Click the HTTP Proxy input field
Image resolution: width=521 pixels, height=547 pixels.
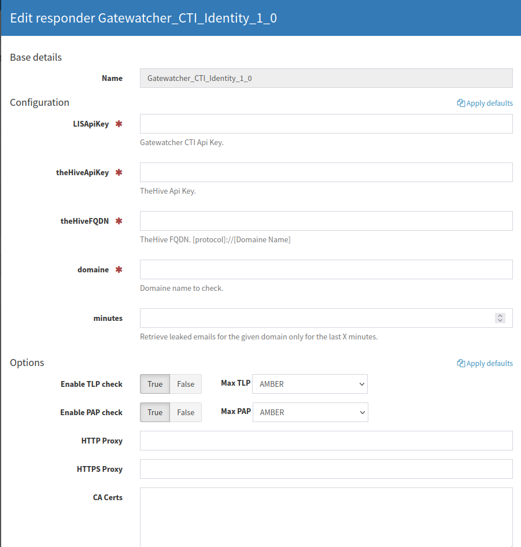click(x=326, y=441)
